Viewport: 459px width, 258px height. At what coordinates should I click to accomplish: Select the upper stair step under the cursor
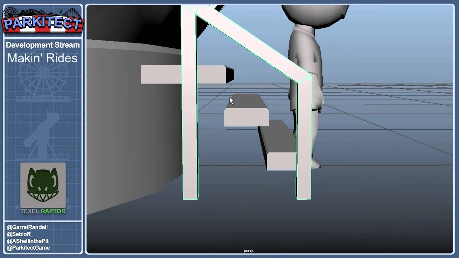coord(246,110)
